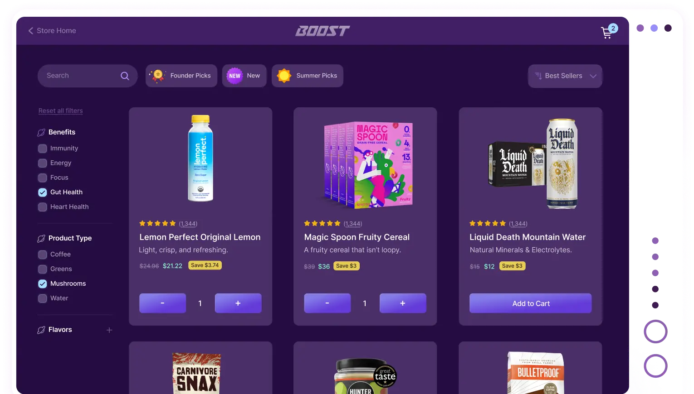Screen dimensions: 694x394
Task: Click the Summer Picks sun icon
Action: coord(284,76)
